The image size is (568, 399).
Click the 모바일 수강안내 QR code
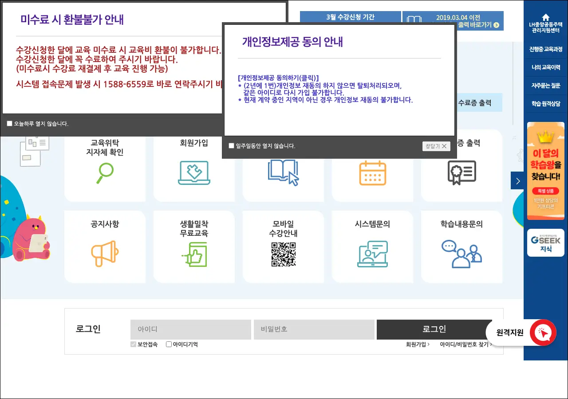click(284, 254)
